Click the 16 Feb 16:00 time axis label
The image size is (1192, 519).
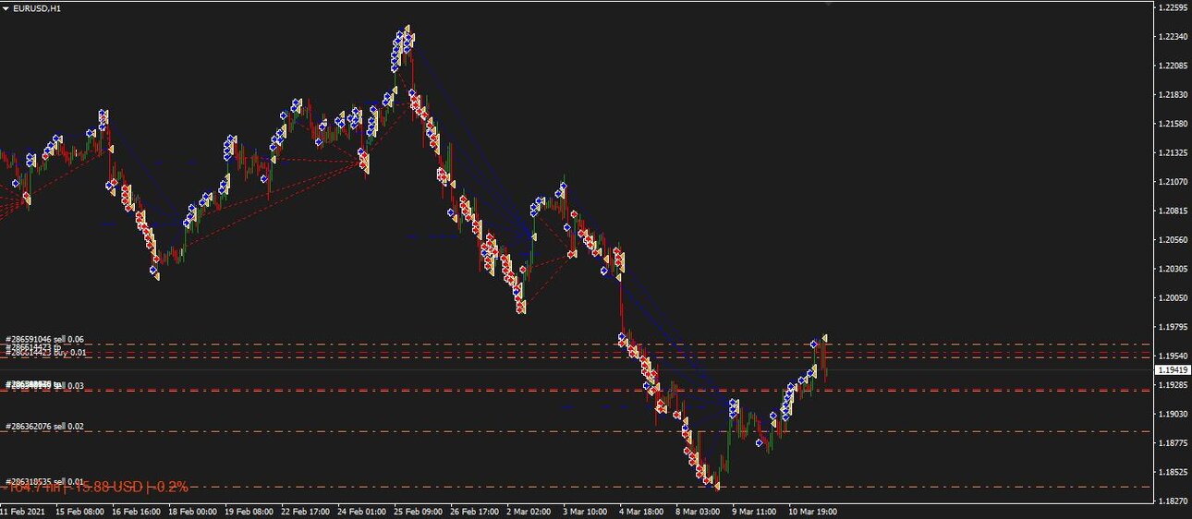pyautogui.click(x=135, y=511)
